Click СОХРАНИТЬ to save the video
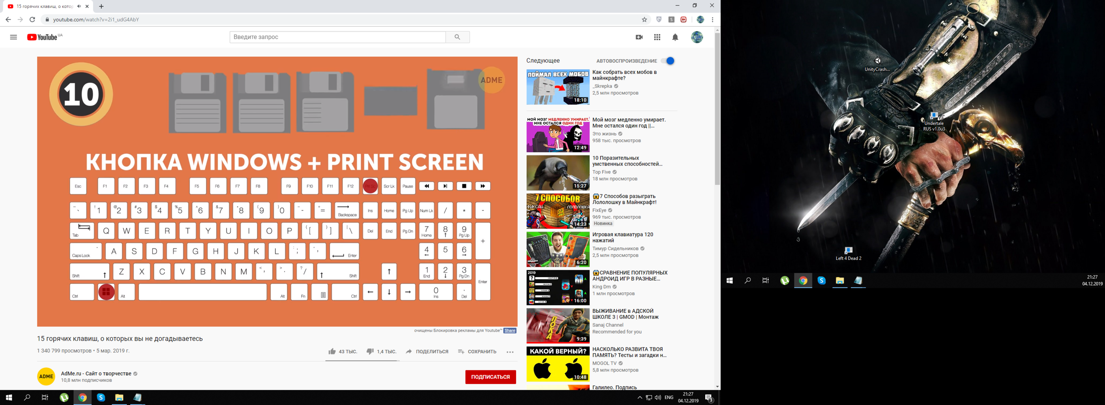The height and width of the screenshot is (405, 1105). point(477,351)
